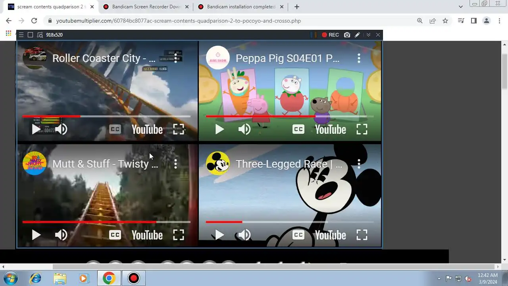Fullscreen the Three-Legged Race video
This screenshot has width=508, height=286.
[362, 235]
